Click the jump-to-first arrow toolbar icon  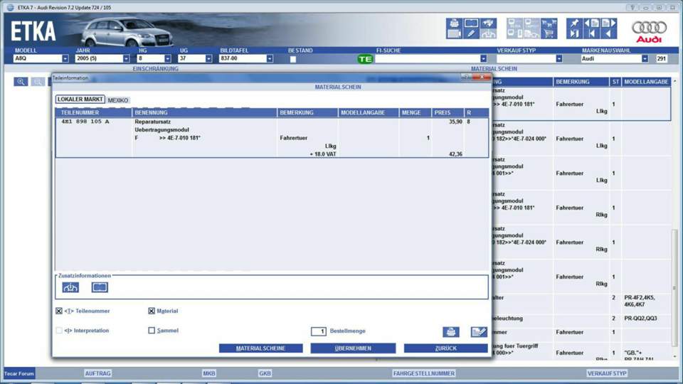pyautogui.click(x=591, y=33)
